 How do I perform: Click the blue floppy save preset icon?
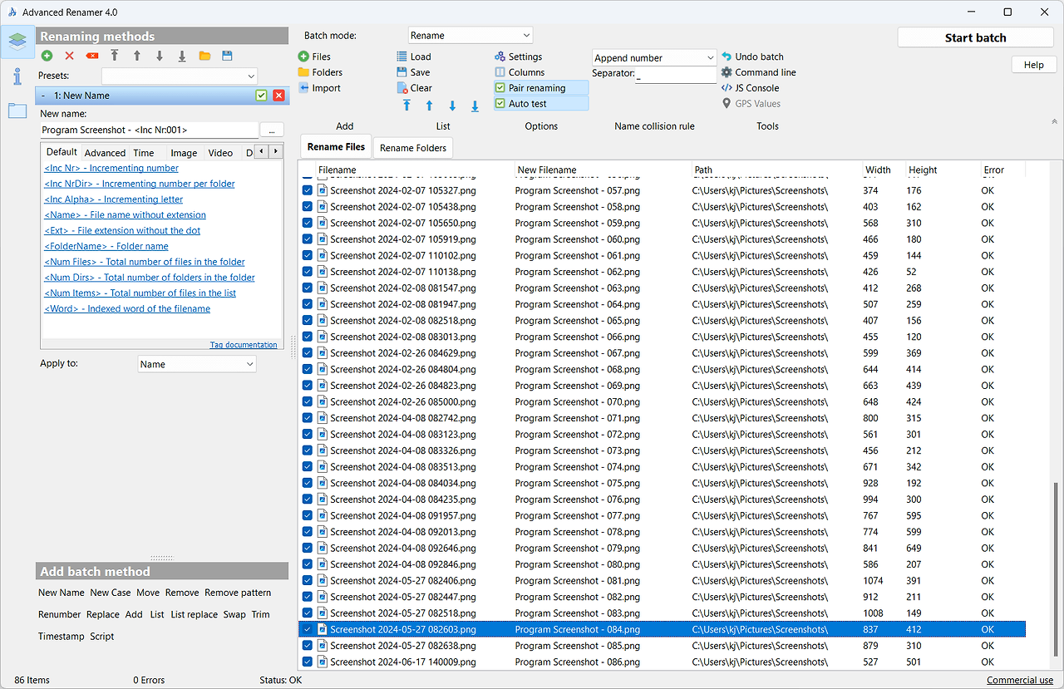coord(227,56)
